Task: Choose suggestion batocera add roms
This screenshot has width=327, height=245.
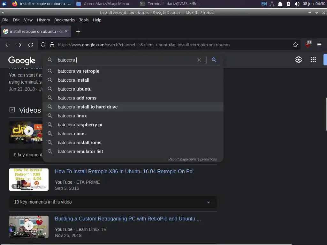Action: click(x=133, y=98)
